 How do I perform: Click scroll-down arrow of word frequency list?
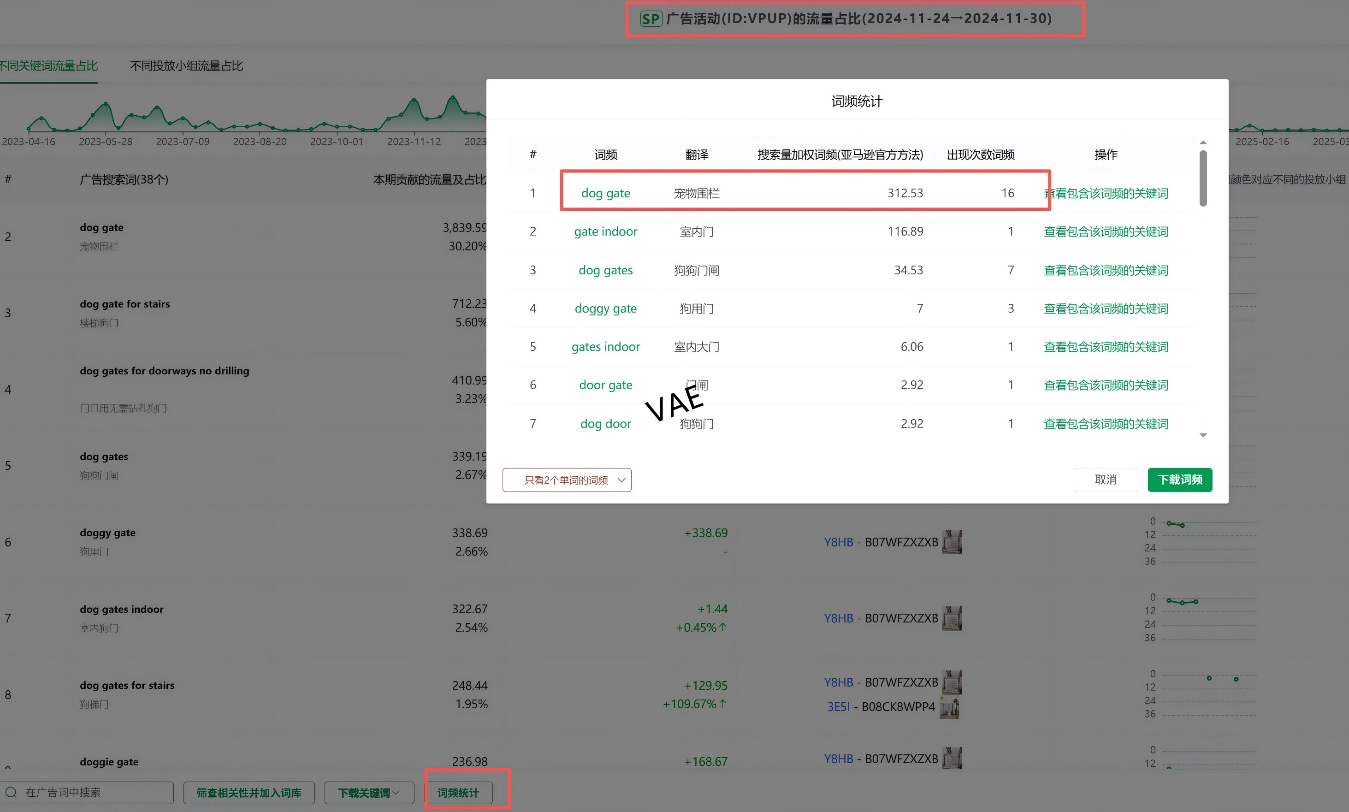[1203, 436]
